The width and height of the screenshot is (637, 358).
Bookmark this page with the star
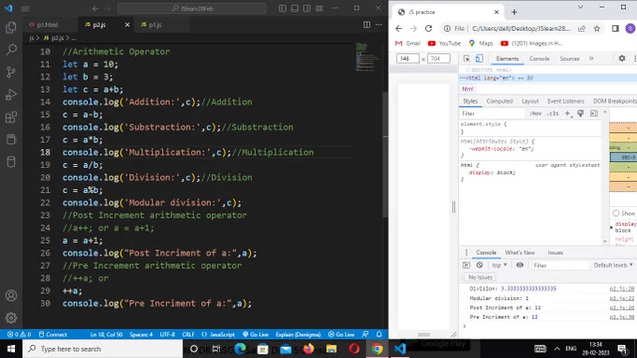click(597, 28)
